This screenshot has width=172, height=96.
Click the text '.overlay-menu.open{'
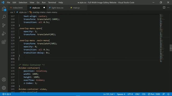[30, 29]
